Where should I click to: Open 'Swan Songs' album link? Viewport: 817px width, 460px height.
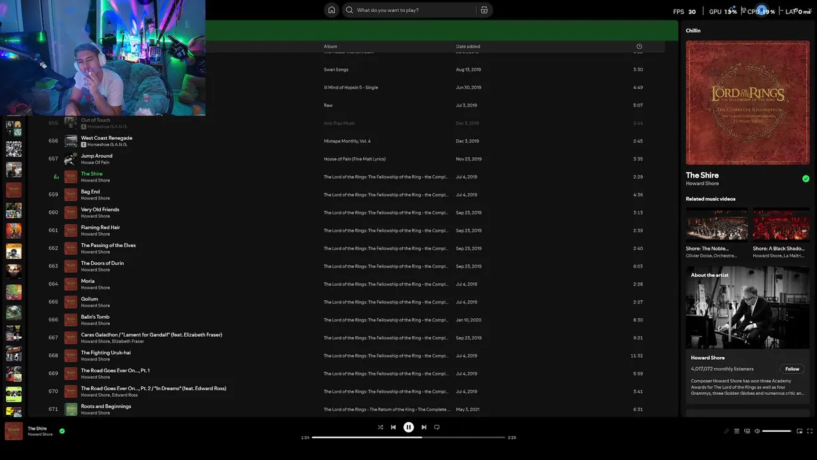click(336, 70)
